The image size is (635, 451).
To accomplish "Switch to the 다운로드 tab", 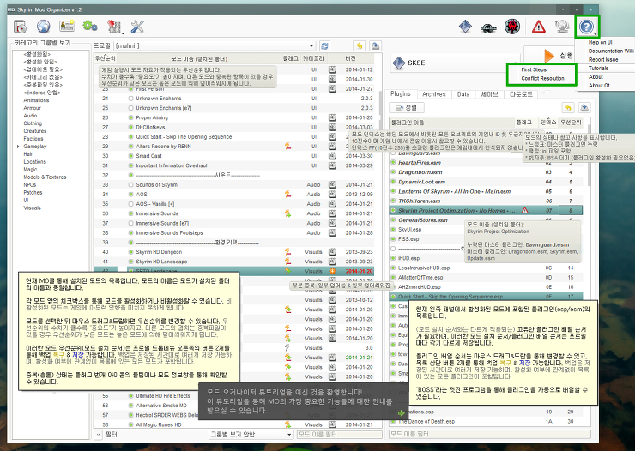I will click(521, 93).
